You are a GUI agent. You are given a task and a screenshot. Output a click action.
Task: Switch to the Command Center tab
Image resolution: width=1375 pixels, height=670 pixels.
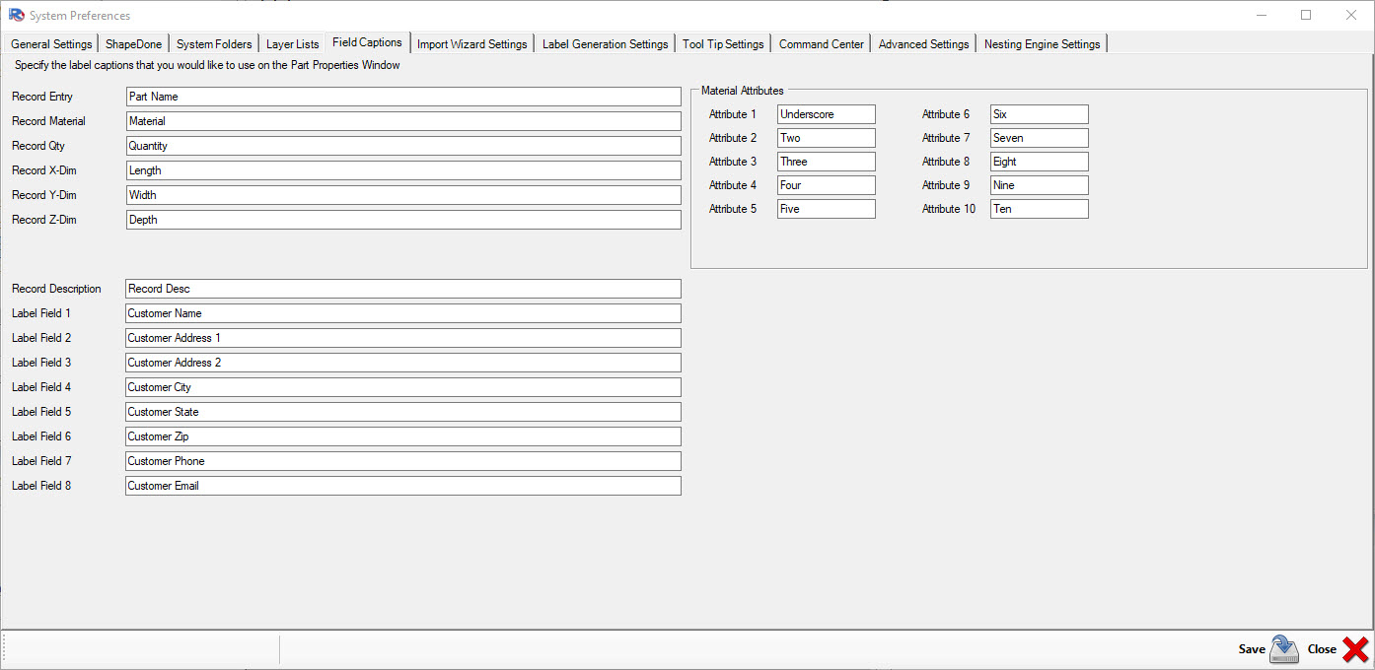[x=821, y=43]
